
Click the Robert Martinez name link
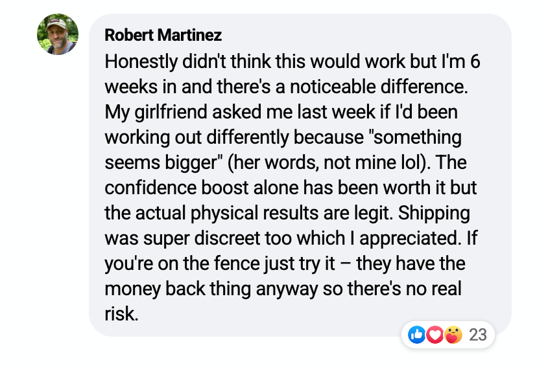[163, 35]
